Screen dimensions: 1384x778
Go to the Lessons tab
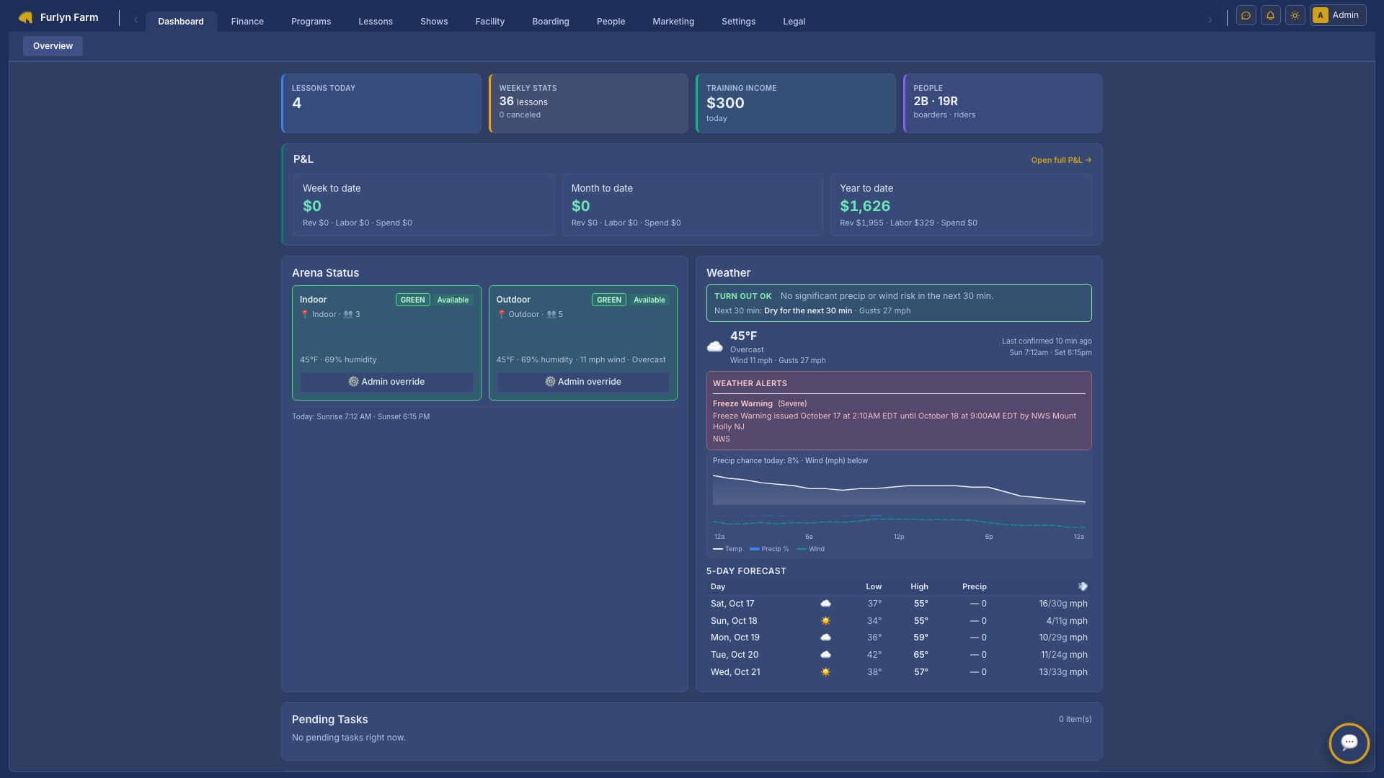pos(376,22)
